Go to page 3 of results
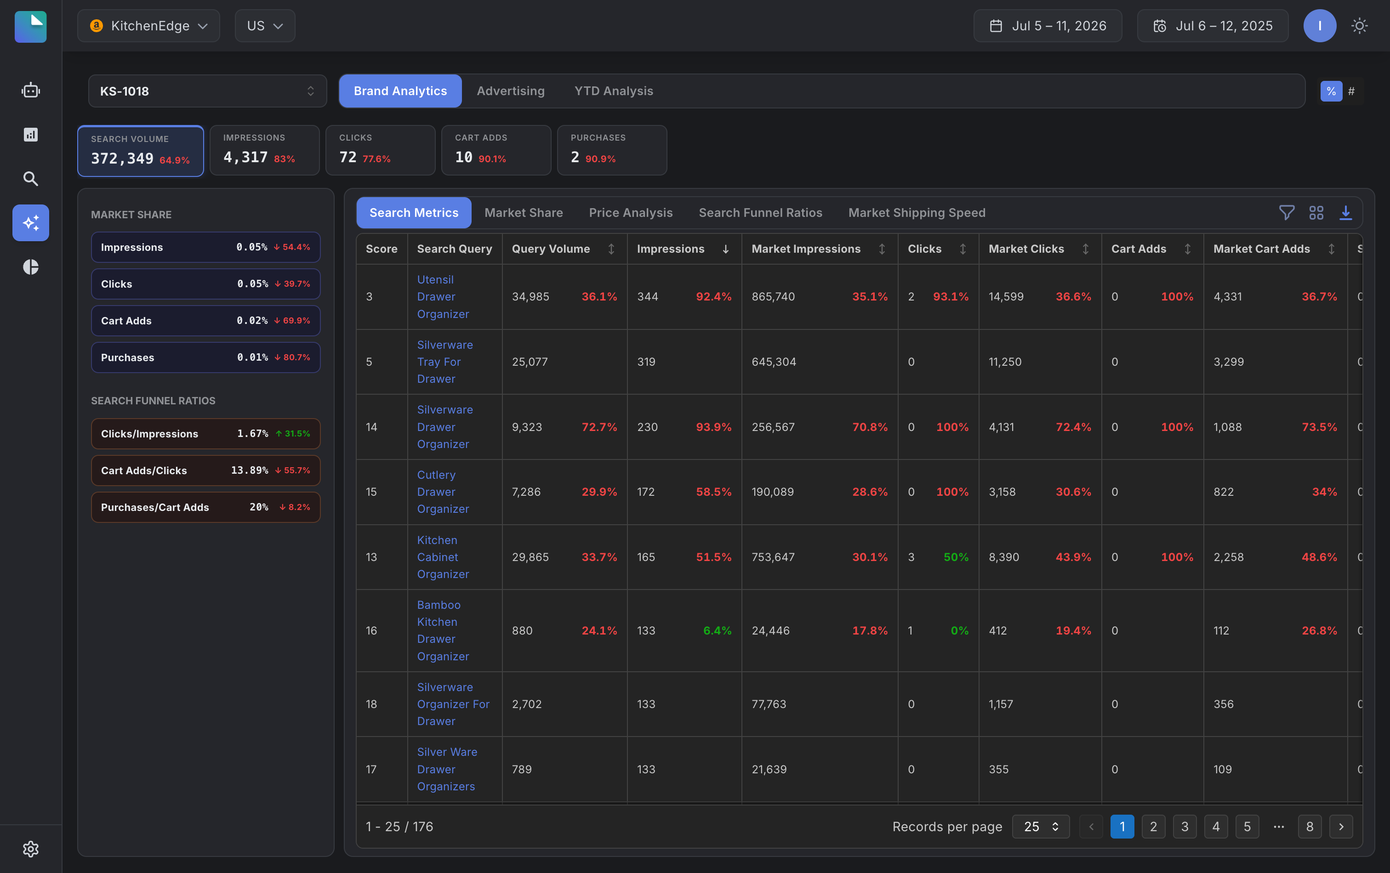This screenshot has height=873, width=1390. coord(1185,826)
